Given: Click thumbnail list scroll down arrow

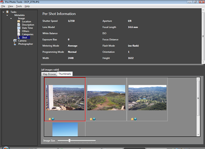Looking at the screenshot, I should [198, 135].
